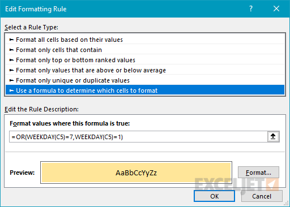Image resolution: width=290 pixels, height=207 pixels.
Task: Click the yellow AaBbCcYyZz preview box
Action: coord(136,172)
